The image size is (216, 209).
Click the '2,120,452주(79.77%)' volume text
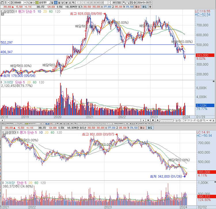tap(17, 86)
